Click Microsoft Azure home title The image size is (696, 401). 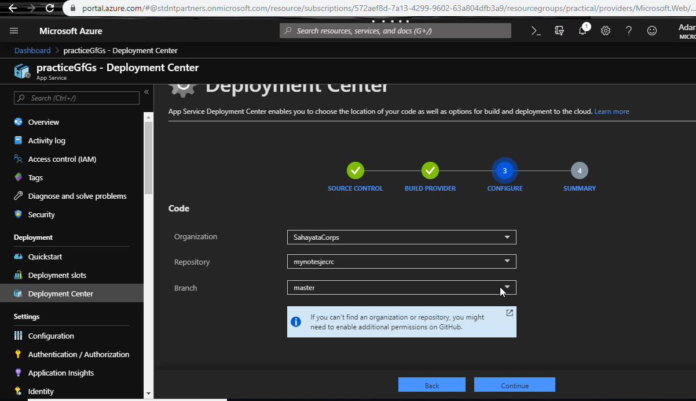coord(71,31)
